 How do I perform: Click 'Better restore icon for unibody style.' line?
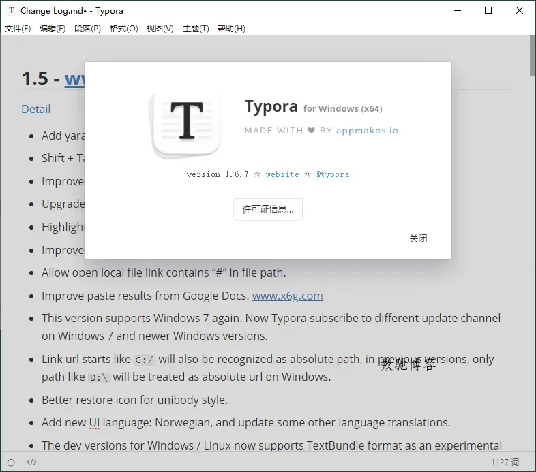pos(135,400)
